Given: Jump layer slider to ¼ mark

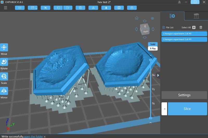Looking at the screenshot, I should pos(153,75).
